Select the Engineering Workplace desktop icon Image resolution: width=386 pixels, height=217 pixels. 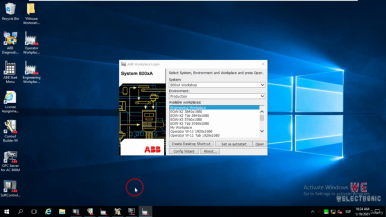pos(31,72)
